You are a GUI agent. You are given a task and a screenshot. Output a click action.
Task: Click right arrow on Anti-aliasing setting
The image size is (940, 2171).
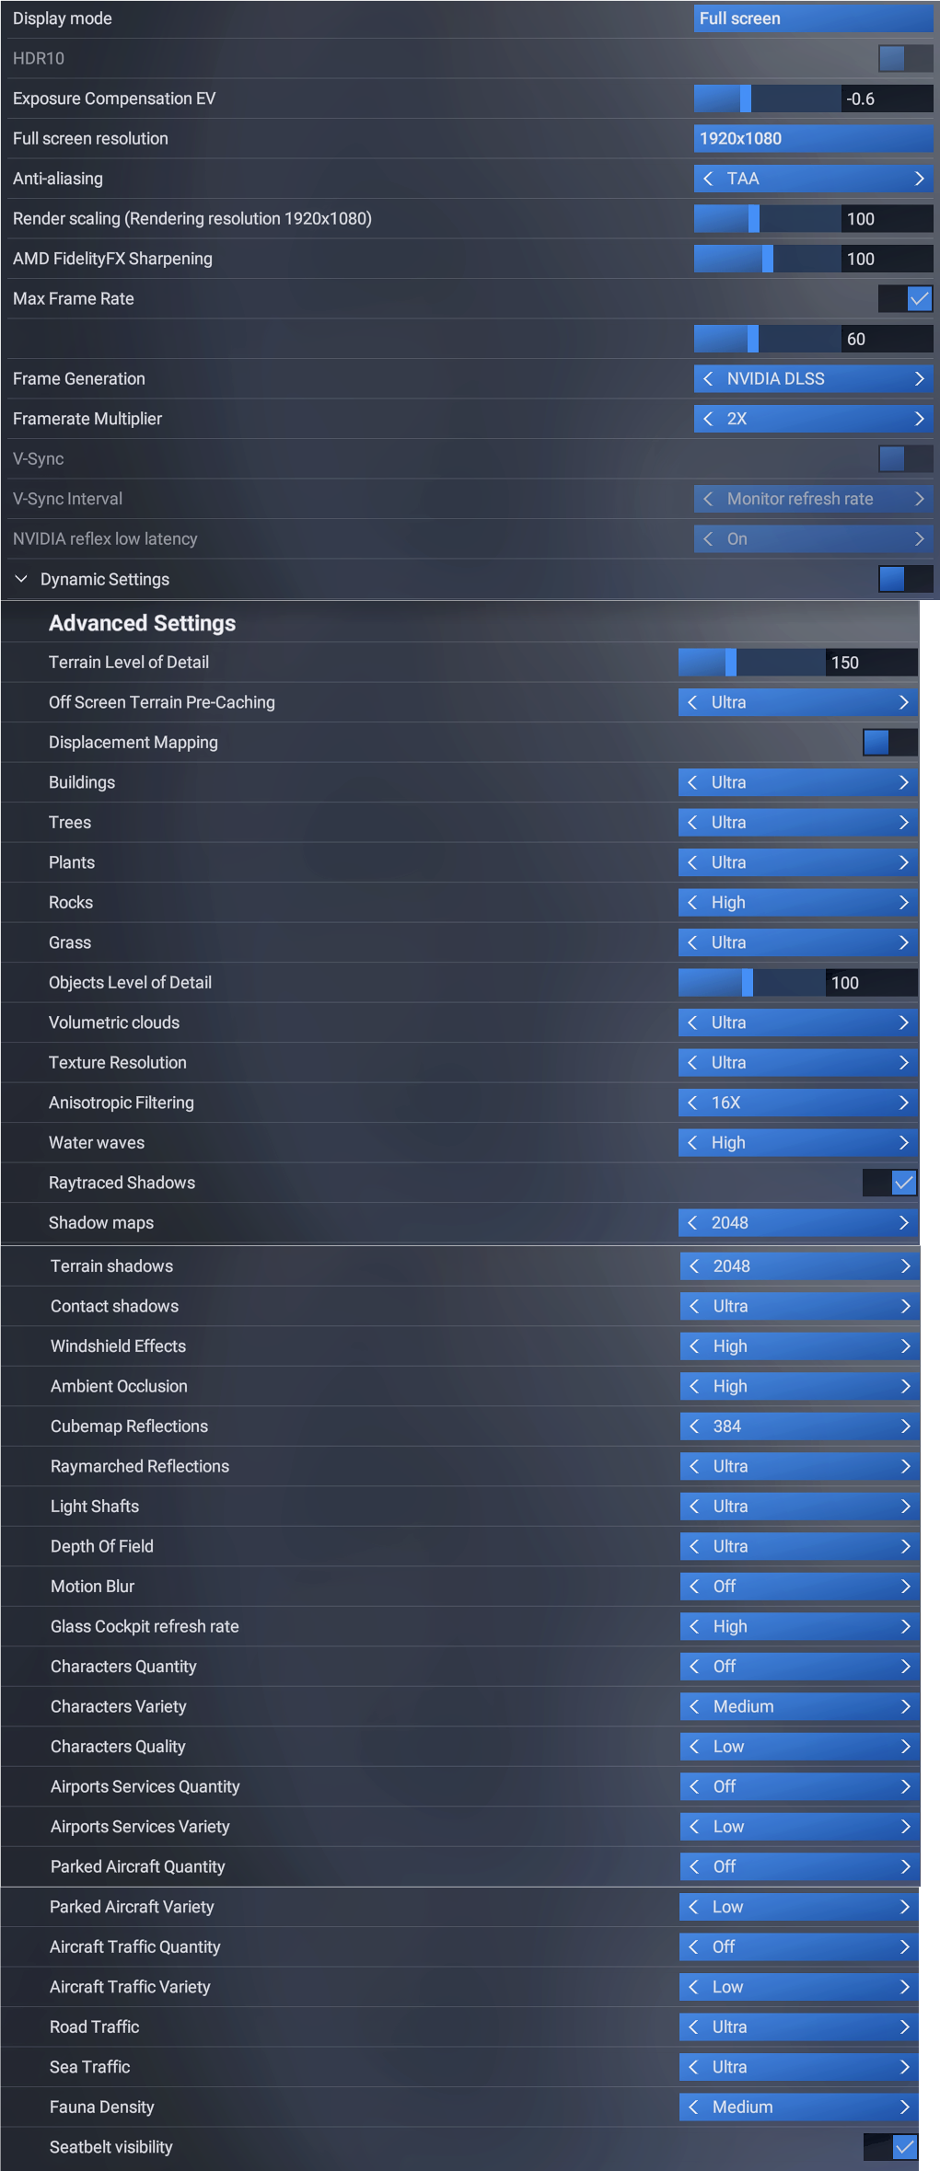coord(919,179)
